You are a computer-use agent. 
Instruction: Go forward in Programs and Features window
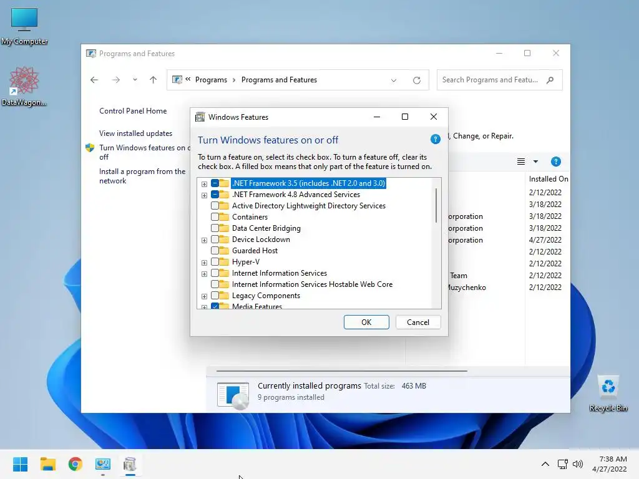click(115, 80)
